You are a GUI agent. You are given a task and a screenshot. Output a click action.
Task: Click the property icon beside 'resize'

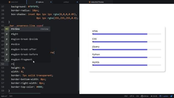(7, 44)
